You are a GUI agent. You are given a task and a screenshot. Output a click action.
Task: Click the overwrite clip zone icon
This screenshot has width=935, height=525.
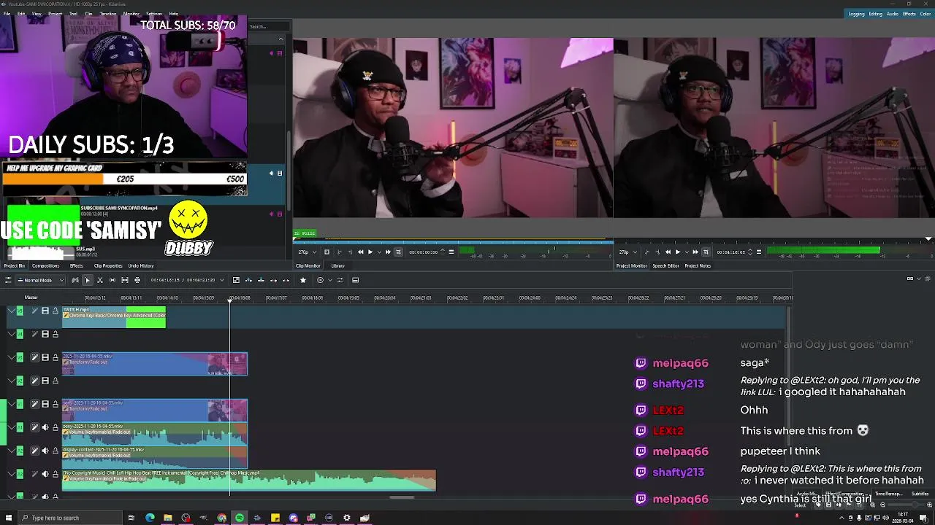click(261, 280)
